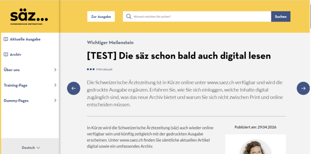Click the Suchen button

[x=281, y=17]
